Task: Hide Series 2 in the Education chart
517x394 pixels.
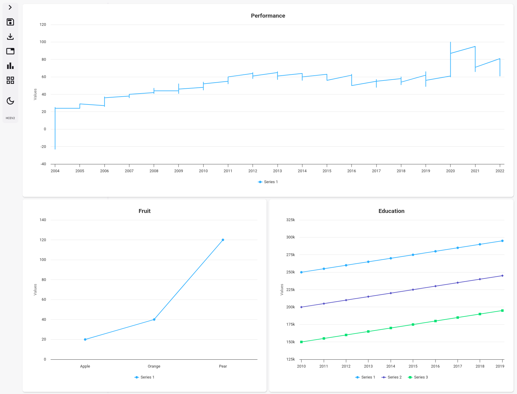Action: (x=392, y=377)
